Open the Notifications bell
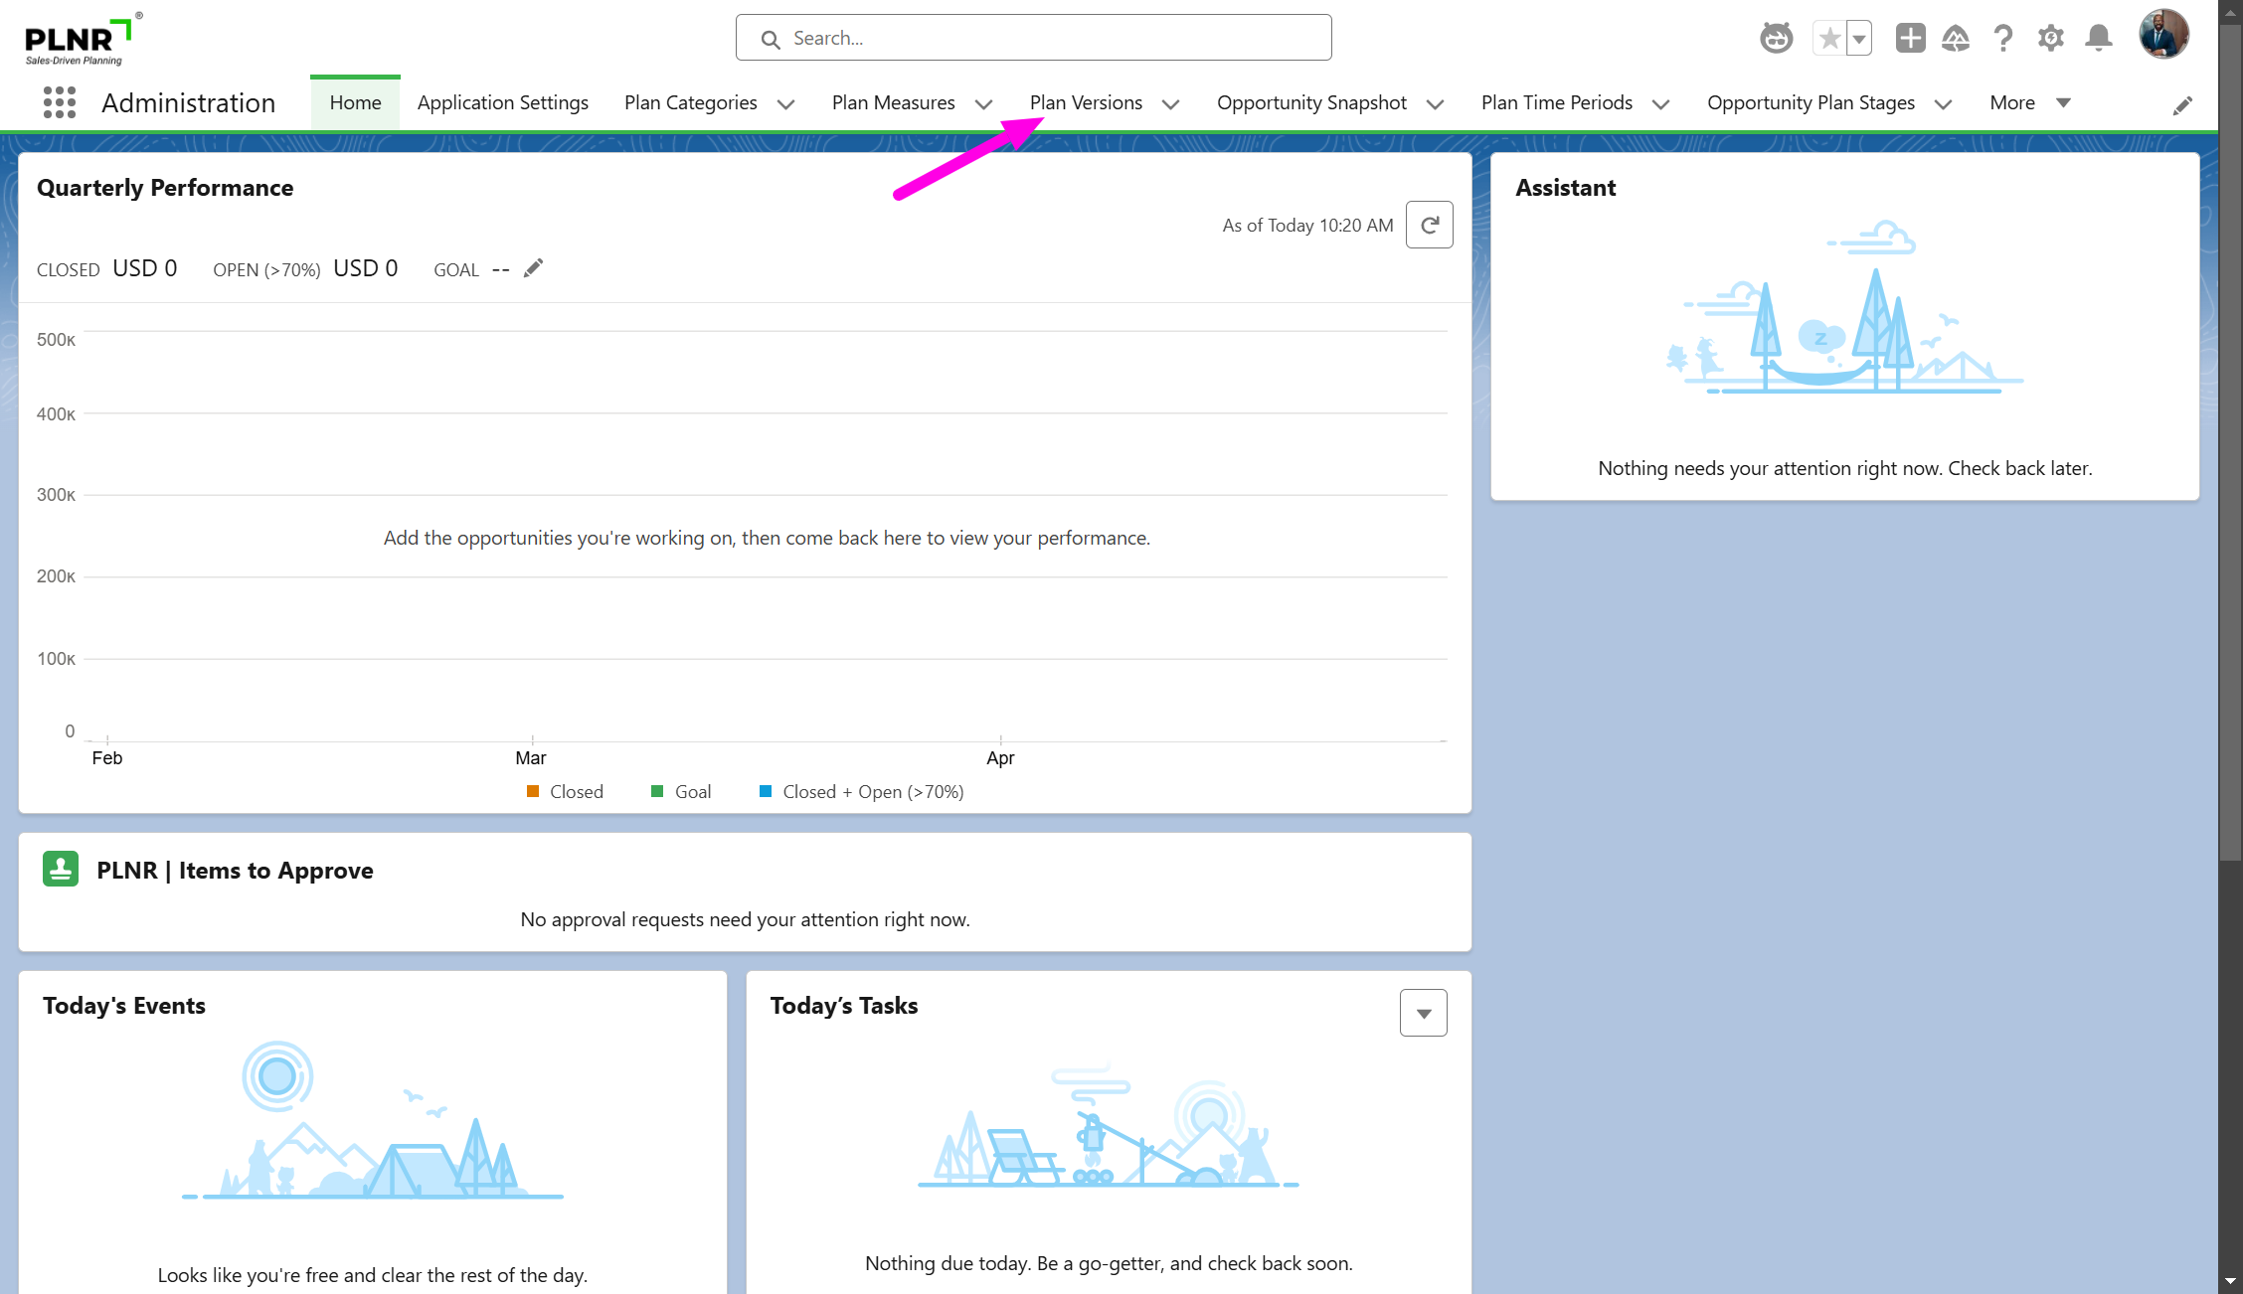The height and width of the screenshot is (1294, 2243). pos(2099,39)
